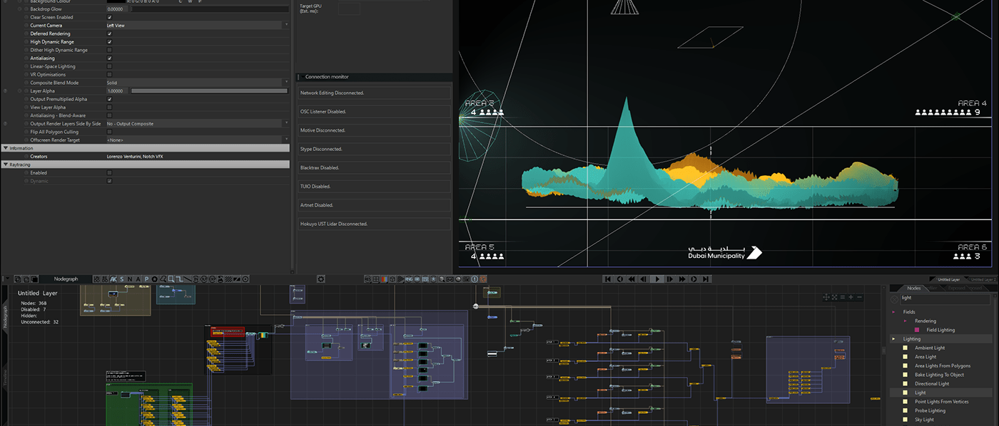Click the move arrows icon in nodegraph corner
Viewport: 999px width, 426px height.
826,297
